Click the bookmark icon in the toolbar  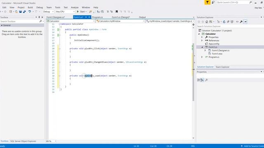[x=117, y=12]
